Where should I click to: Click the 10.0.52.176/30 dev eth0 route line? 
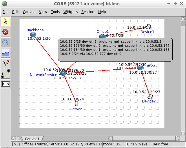click(x=115, y=46)
